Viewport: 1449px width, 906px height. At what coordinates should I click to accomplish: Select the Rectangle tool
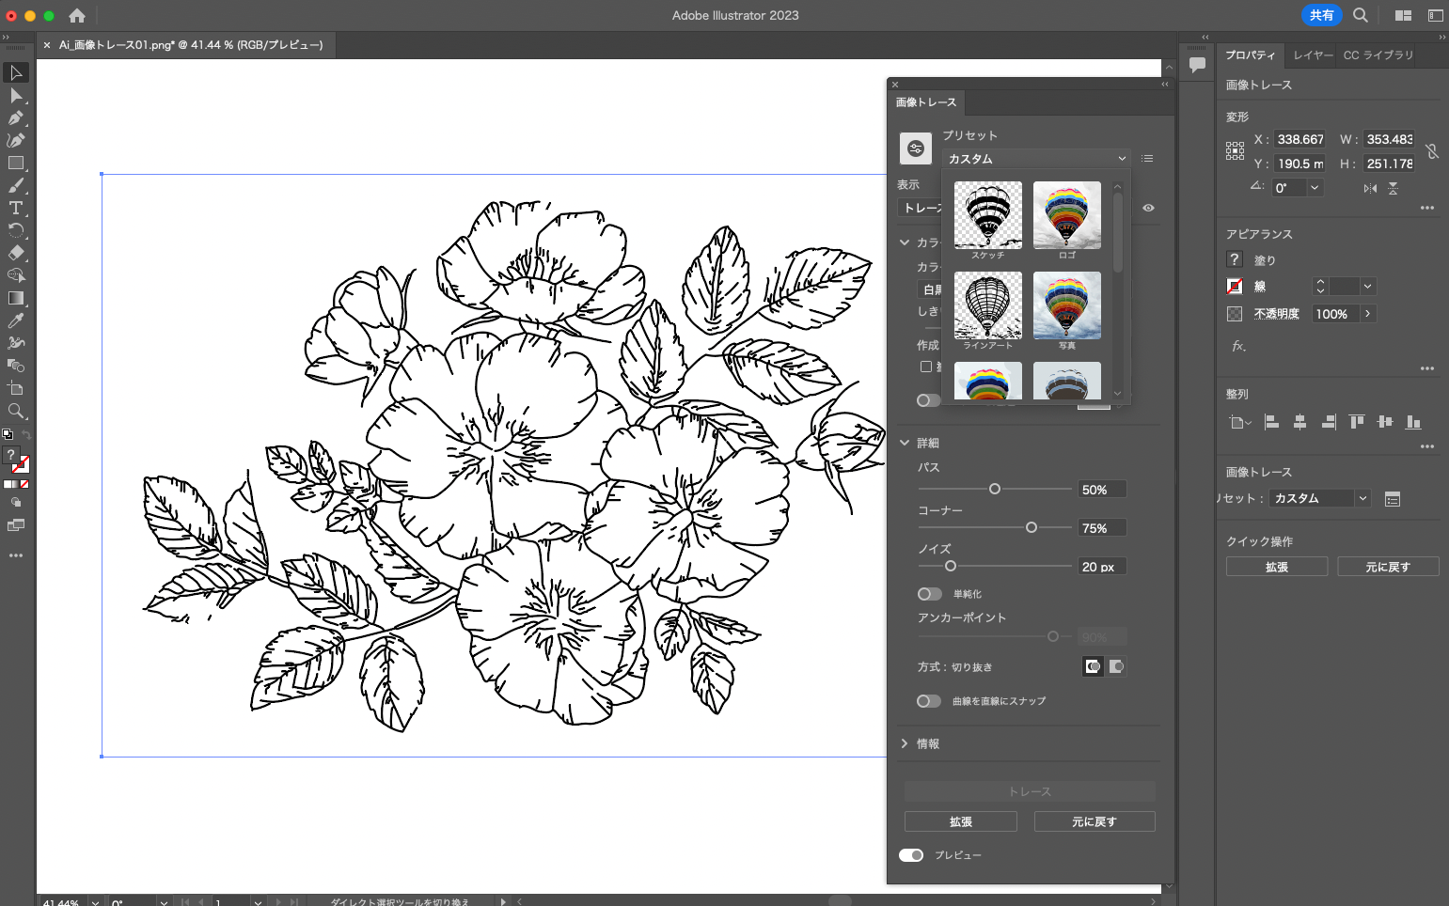point(16,163)
